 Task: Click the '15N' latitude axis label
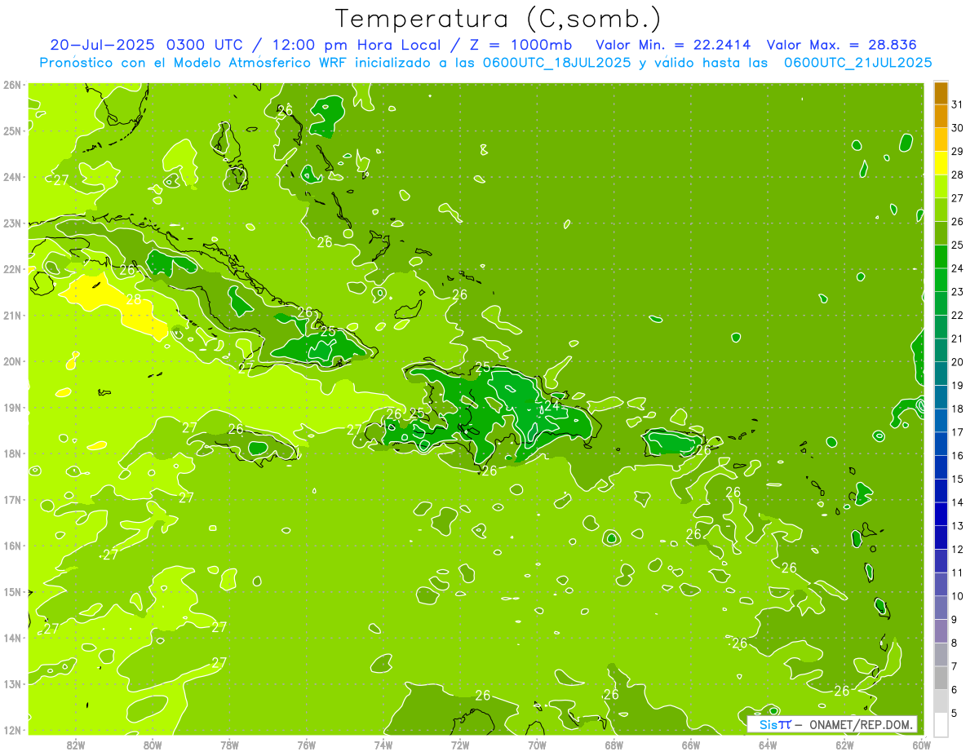click(12, 591)
